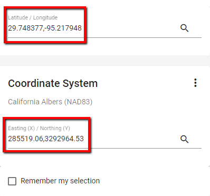Click the California Albers (NAD83) subtitle
The height and width of the screenshot is (196, 210).
click(50, 102)
